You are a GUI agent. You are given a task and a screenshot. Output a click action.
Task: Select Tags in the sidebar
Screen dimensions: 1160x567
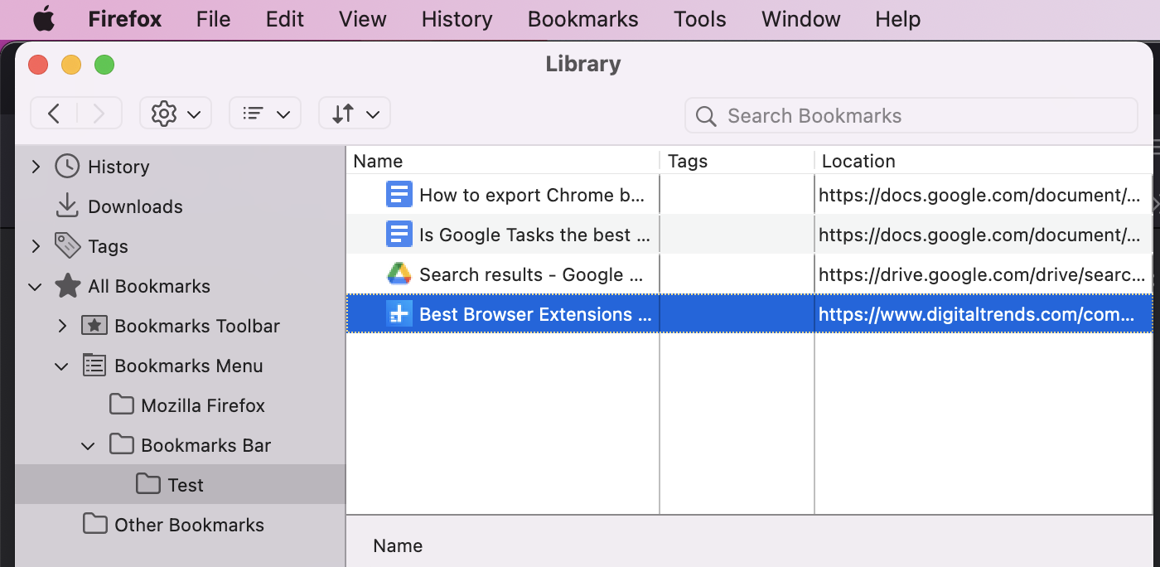[108, 246]
